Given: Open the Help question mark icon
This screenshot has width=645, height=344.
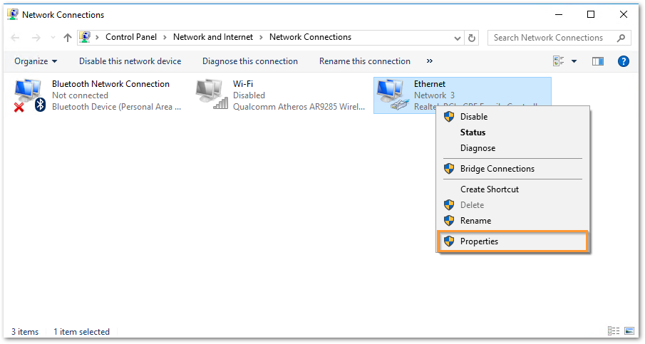Looking at the screenshot, I should pos(623,61).
